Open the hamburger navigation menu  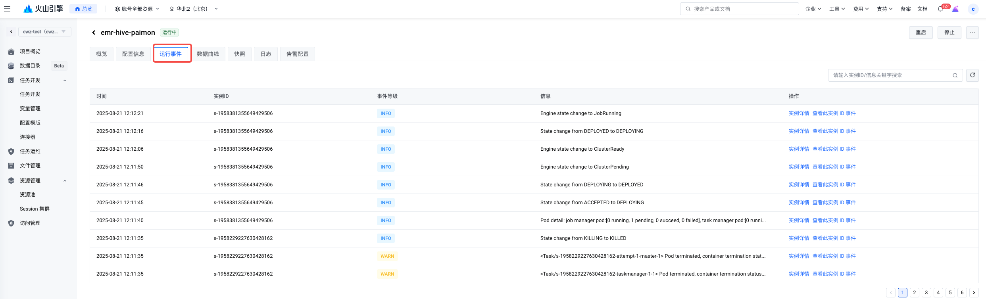7,9
